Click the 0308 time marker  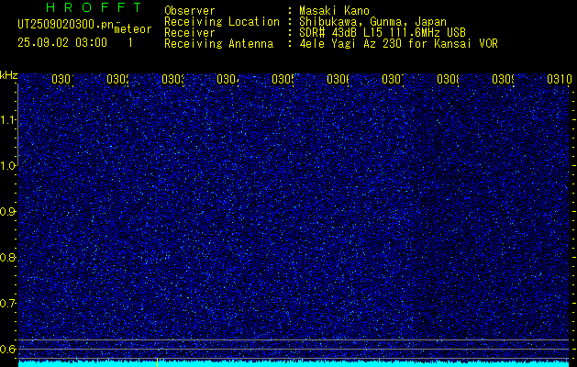(x=449, y=79)
